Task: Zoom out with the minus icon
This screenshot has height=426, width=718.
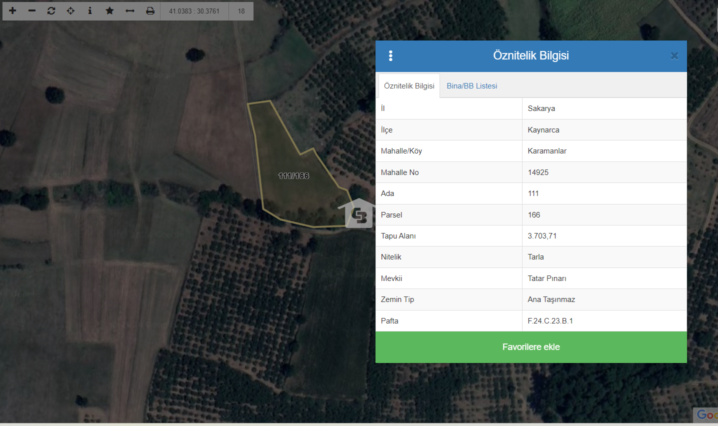Action: [x=32, y=10]
